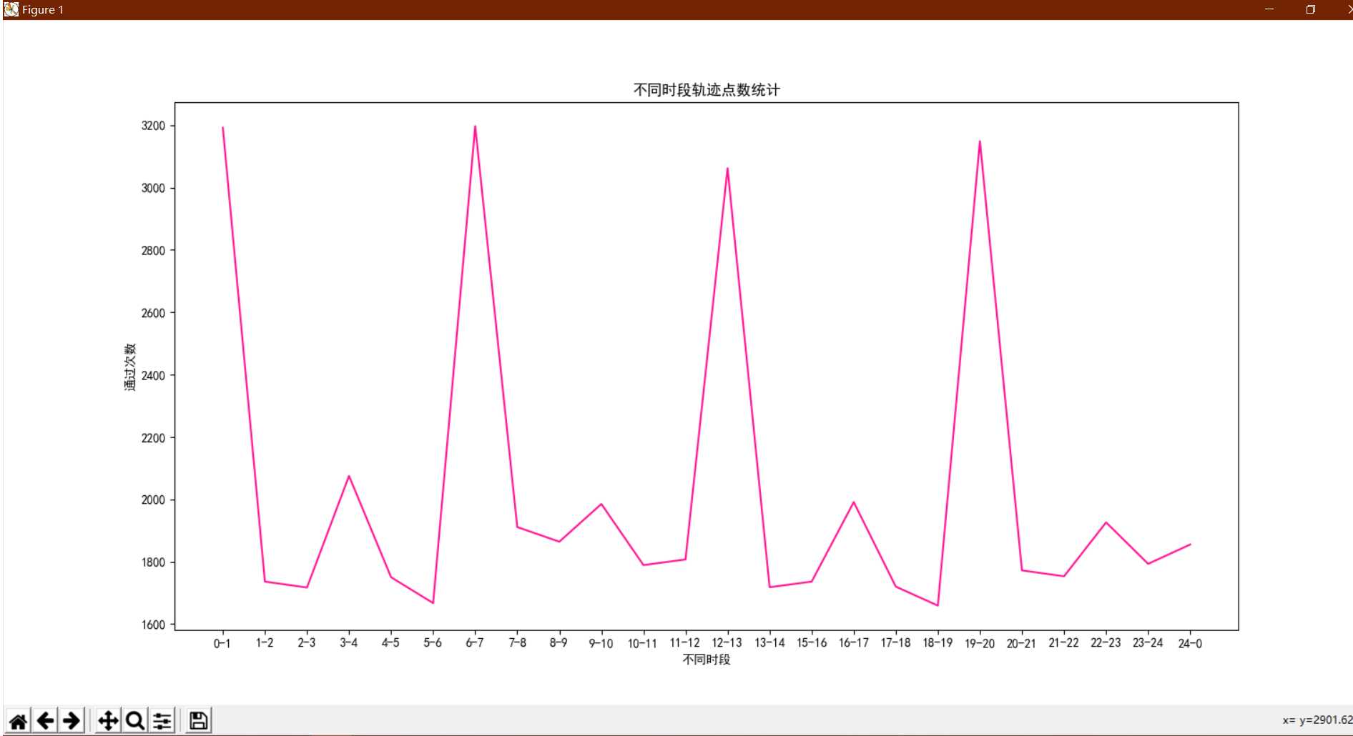Restore down the Figure 1 window
Screen dimensions: 1353x736
click(1310, 9)
